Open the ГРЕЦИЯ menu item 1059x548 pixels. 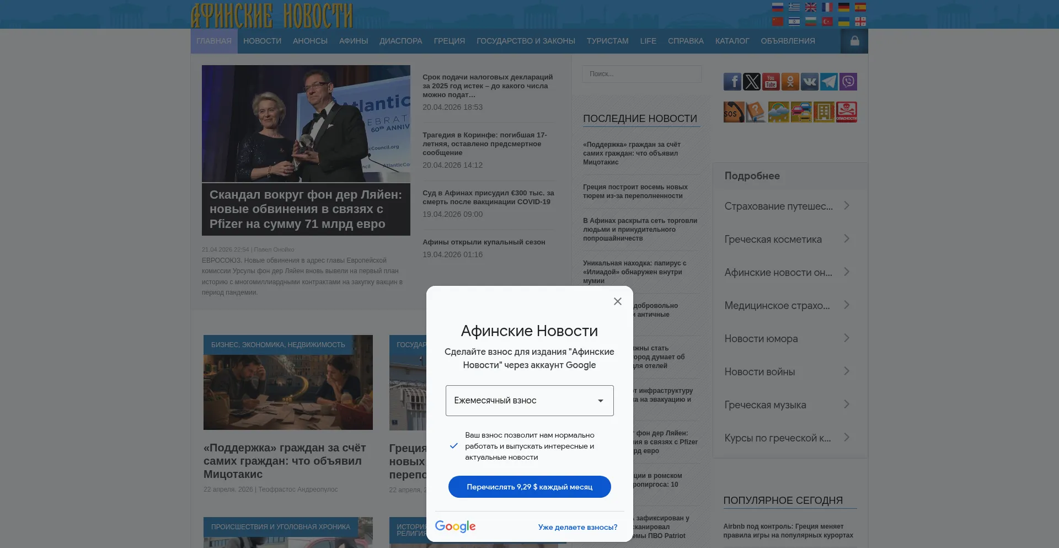(x=450, y=41)
